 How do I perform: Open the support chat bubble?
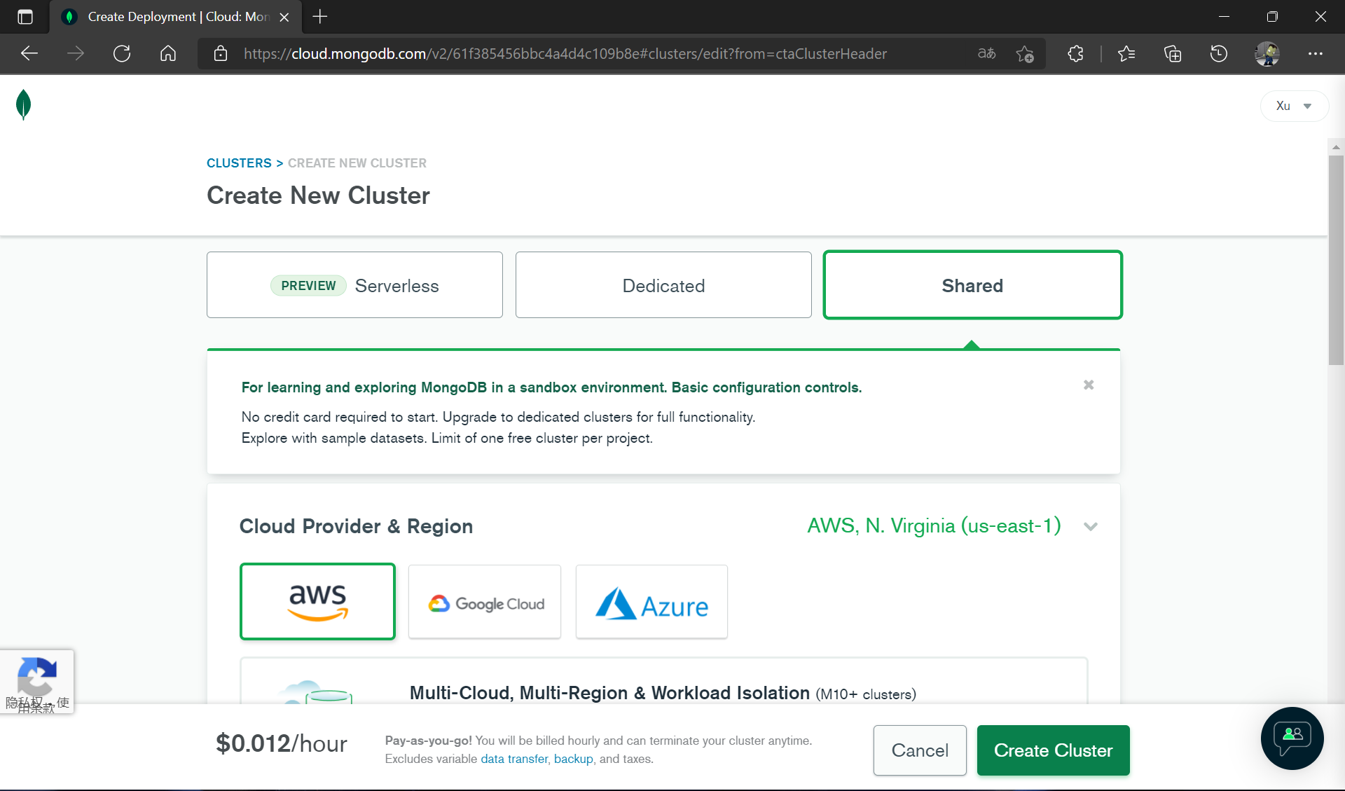(x=1292, y=738)
